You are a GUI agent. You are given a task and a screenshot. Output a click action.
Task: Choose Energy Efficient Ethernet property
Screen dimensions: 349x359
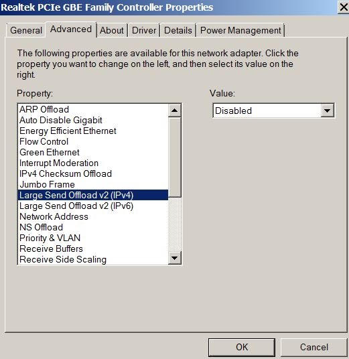(93, 131)
